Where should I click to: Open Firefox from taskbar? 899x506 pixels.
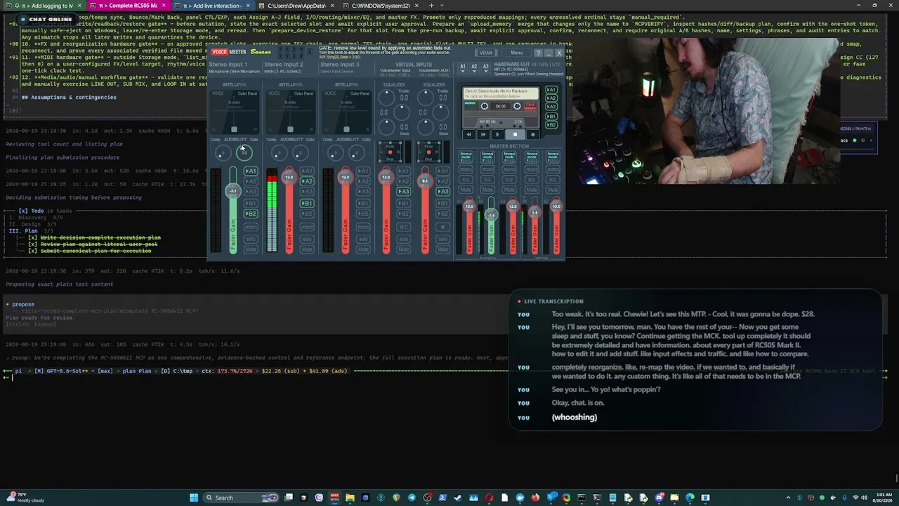(535, 498)
